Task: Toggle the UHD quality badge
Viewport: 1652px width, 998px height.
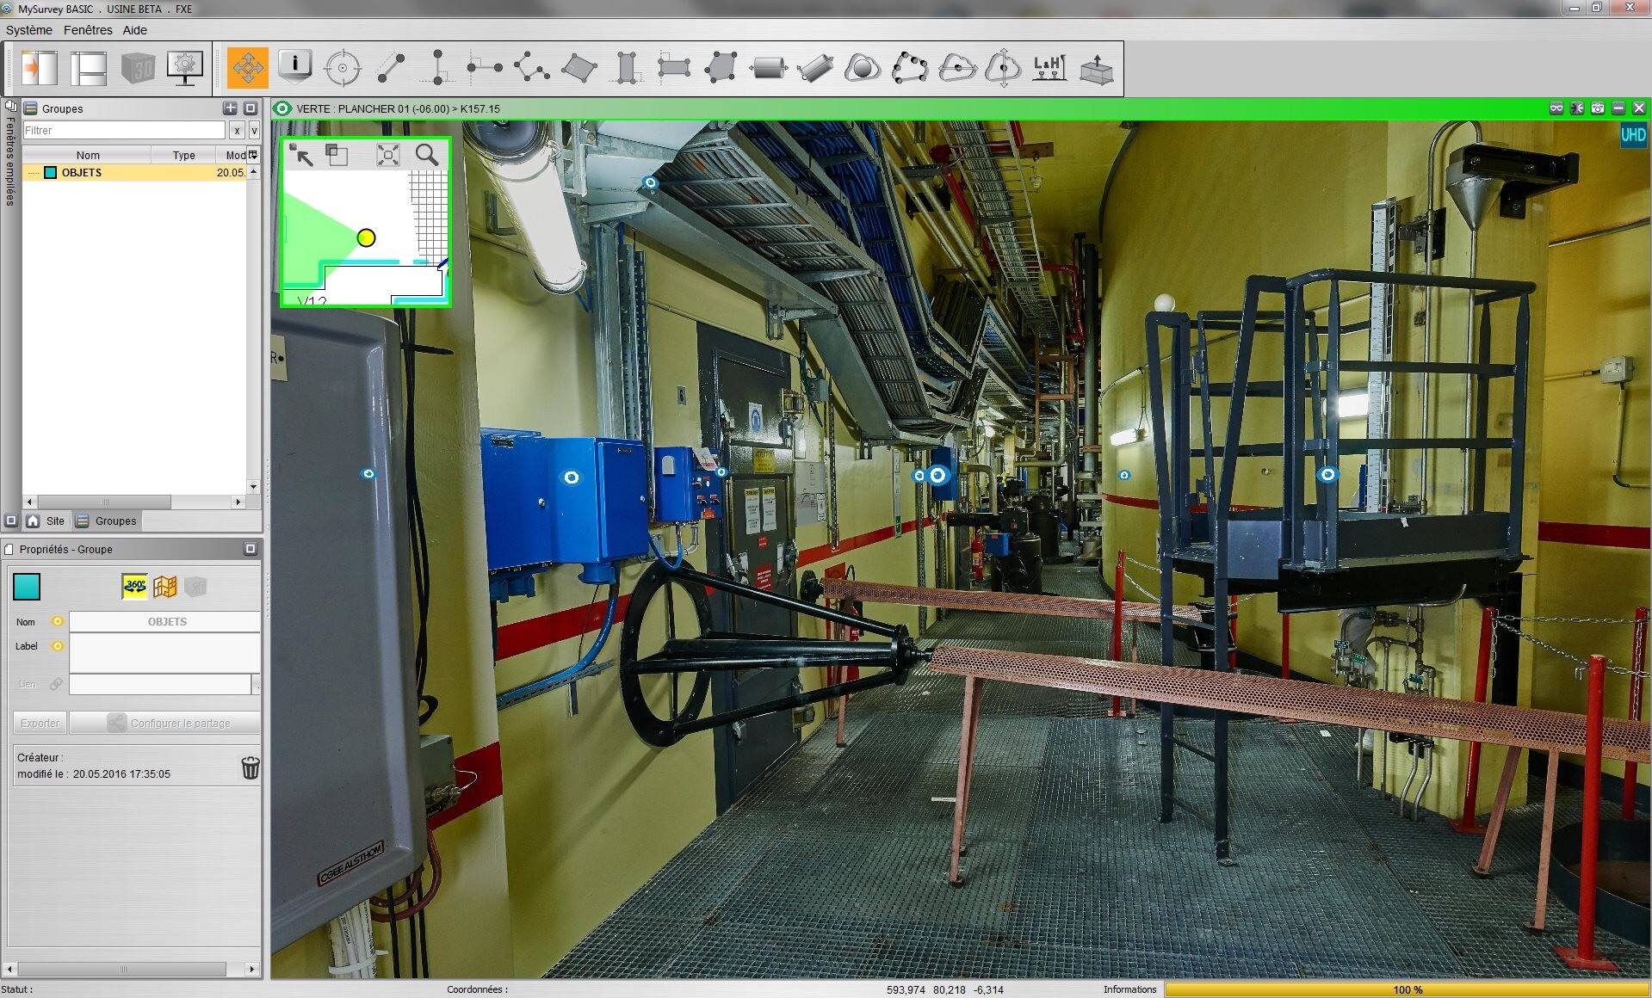Action: point(1632,134)
